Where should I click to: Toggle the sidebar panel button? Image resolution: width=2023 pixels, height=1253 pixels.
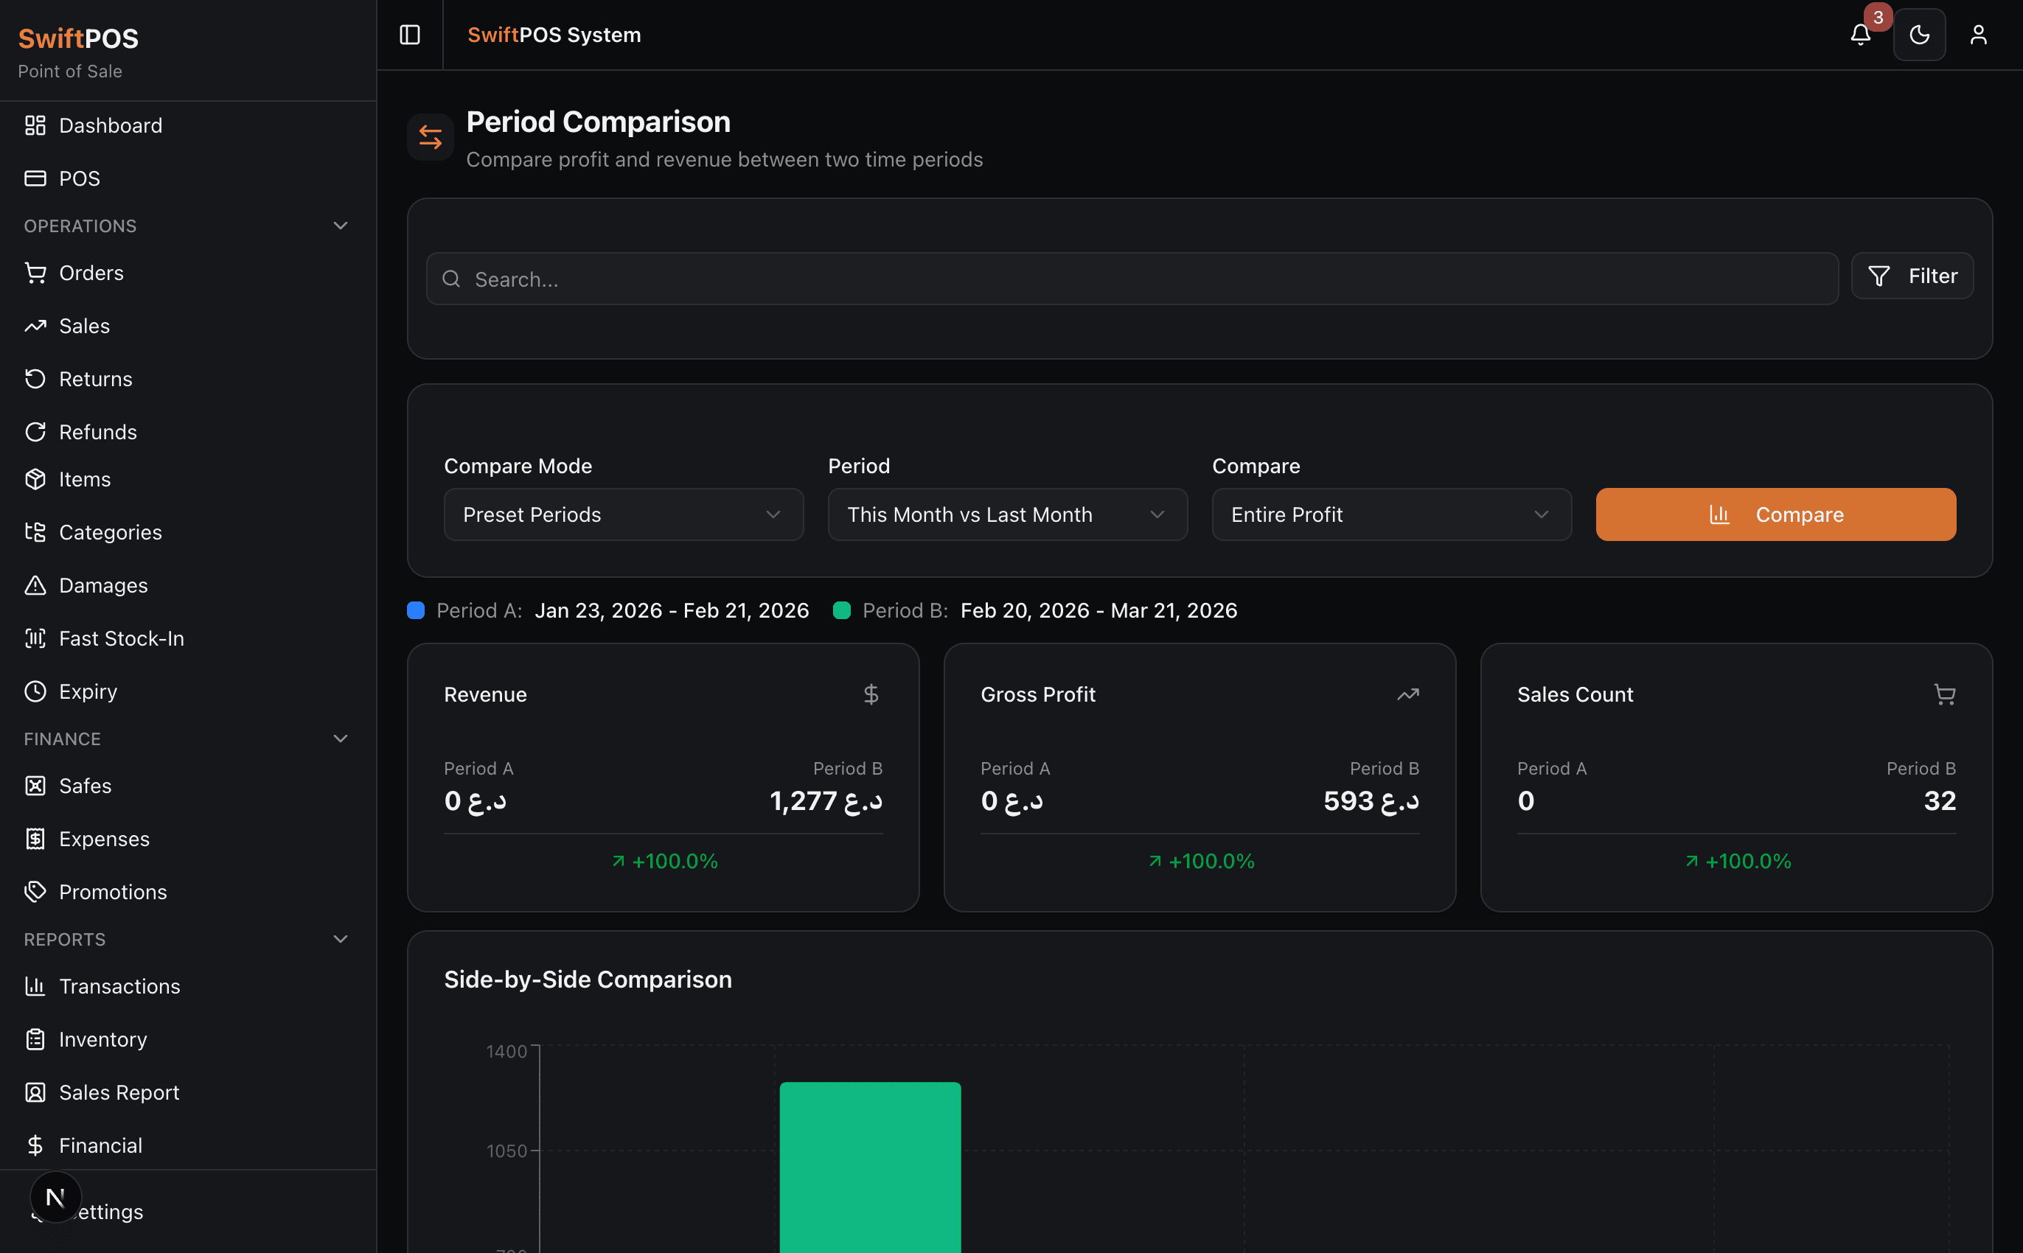pyautogui.click(x=410, y=35)
